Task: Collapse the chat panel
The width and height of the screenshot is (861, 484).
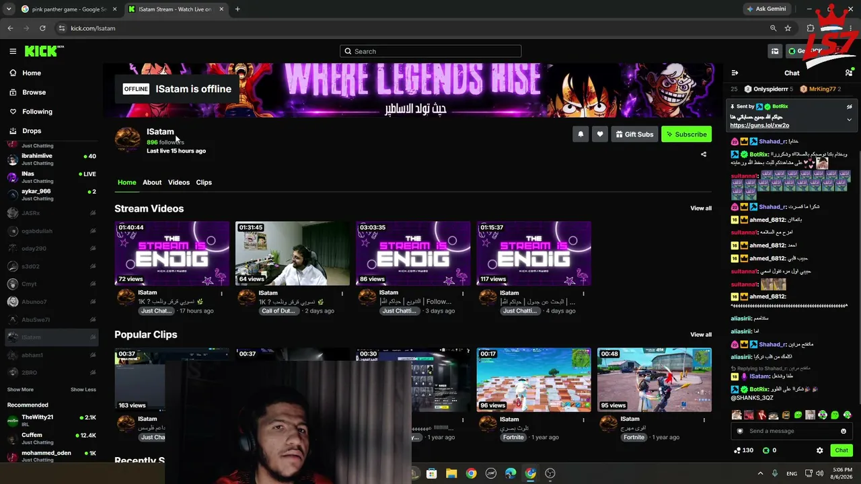Action: (735, 73)
